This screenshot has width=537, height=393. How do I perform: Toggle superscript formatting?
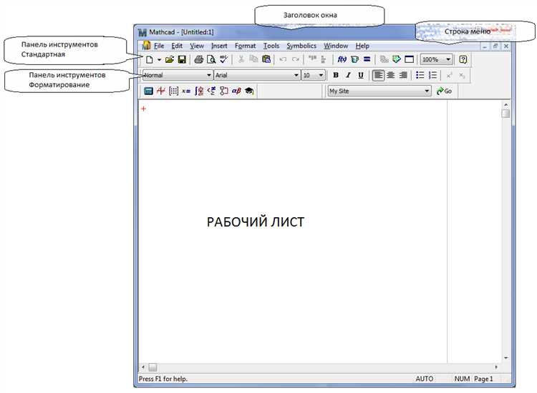(x=450, y=75)
